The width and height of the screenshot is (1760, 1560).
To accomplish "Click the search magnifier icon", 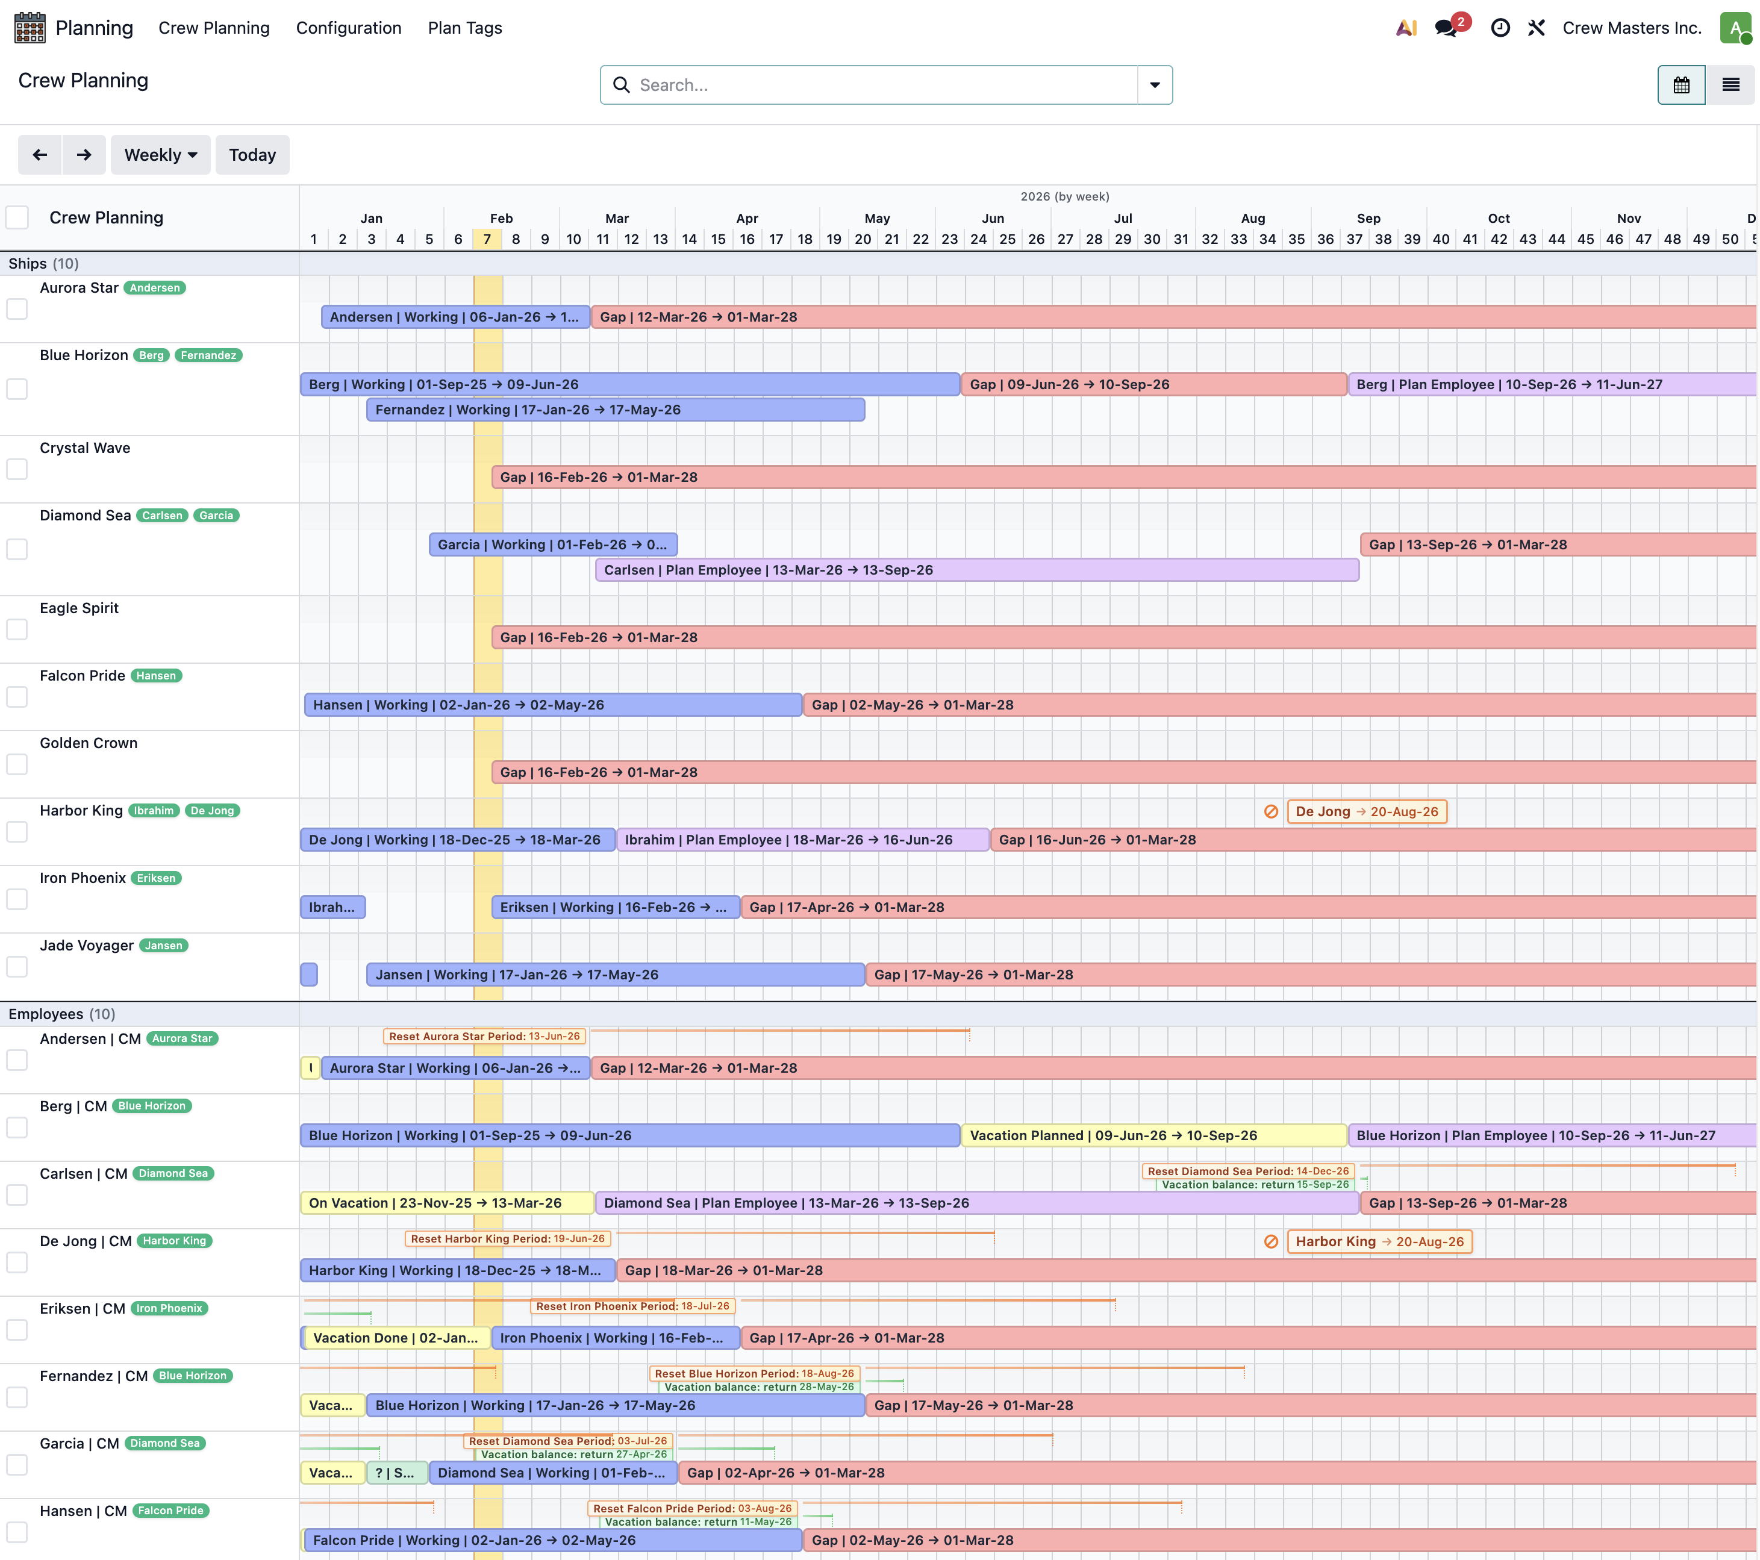I will coord(621,86).
